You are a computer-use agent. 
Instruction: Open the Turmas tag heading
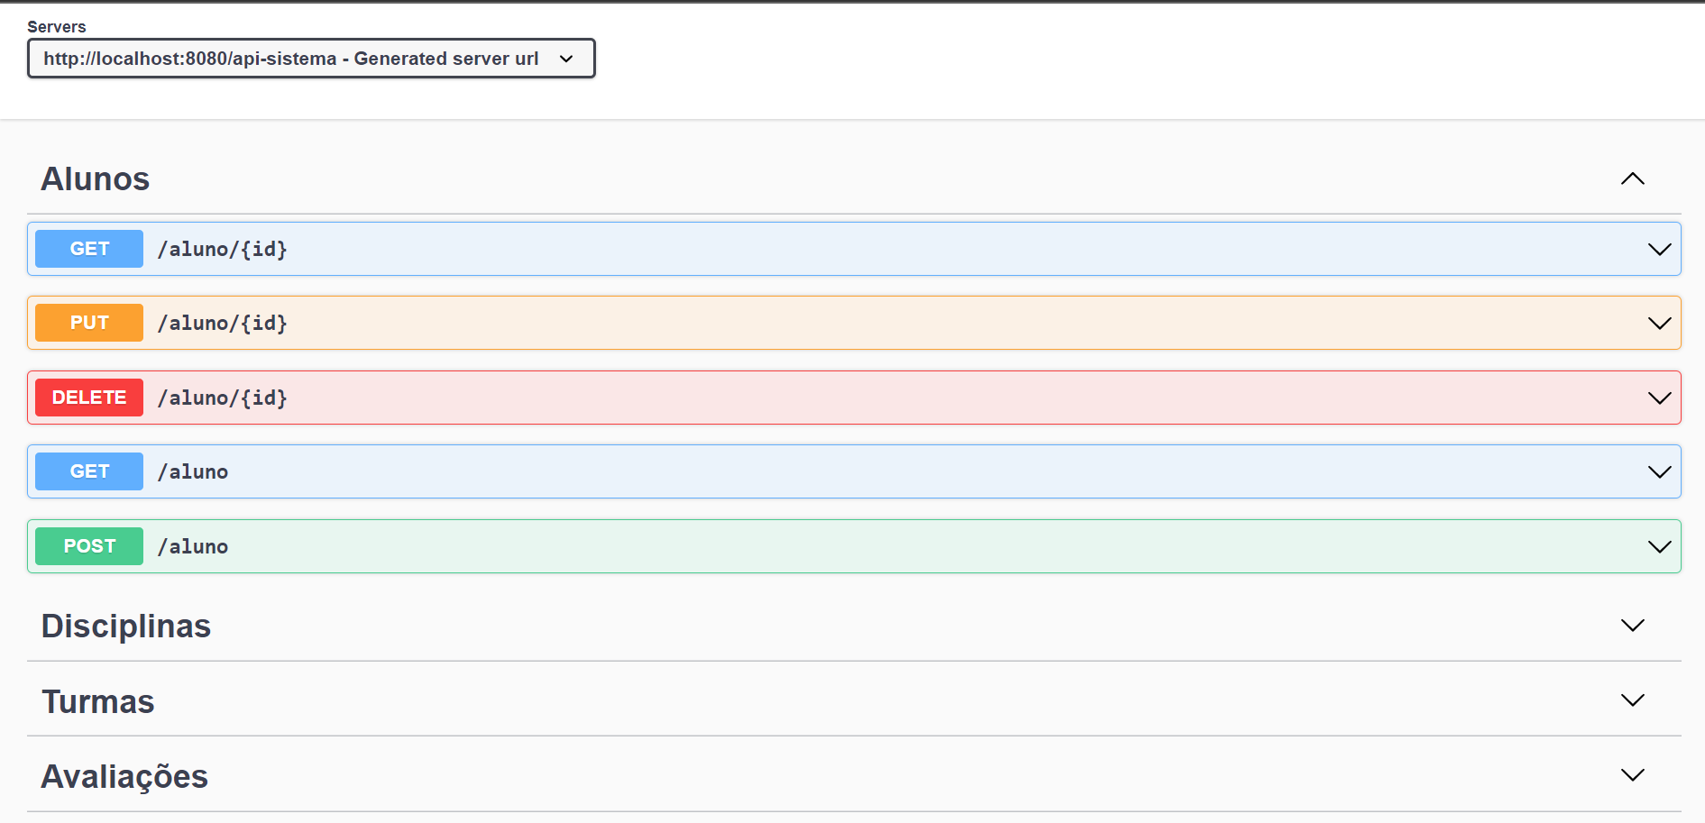tap(98, 701)
